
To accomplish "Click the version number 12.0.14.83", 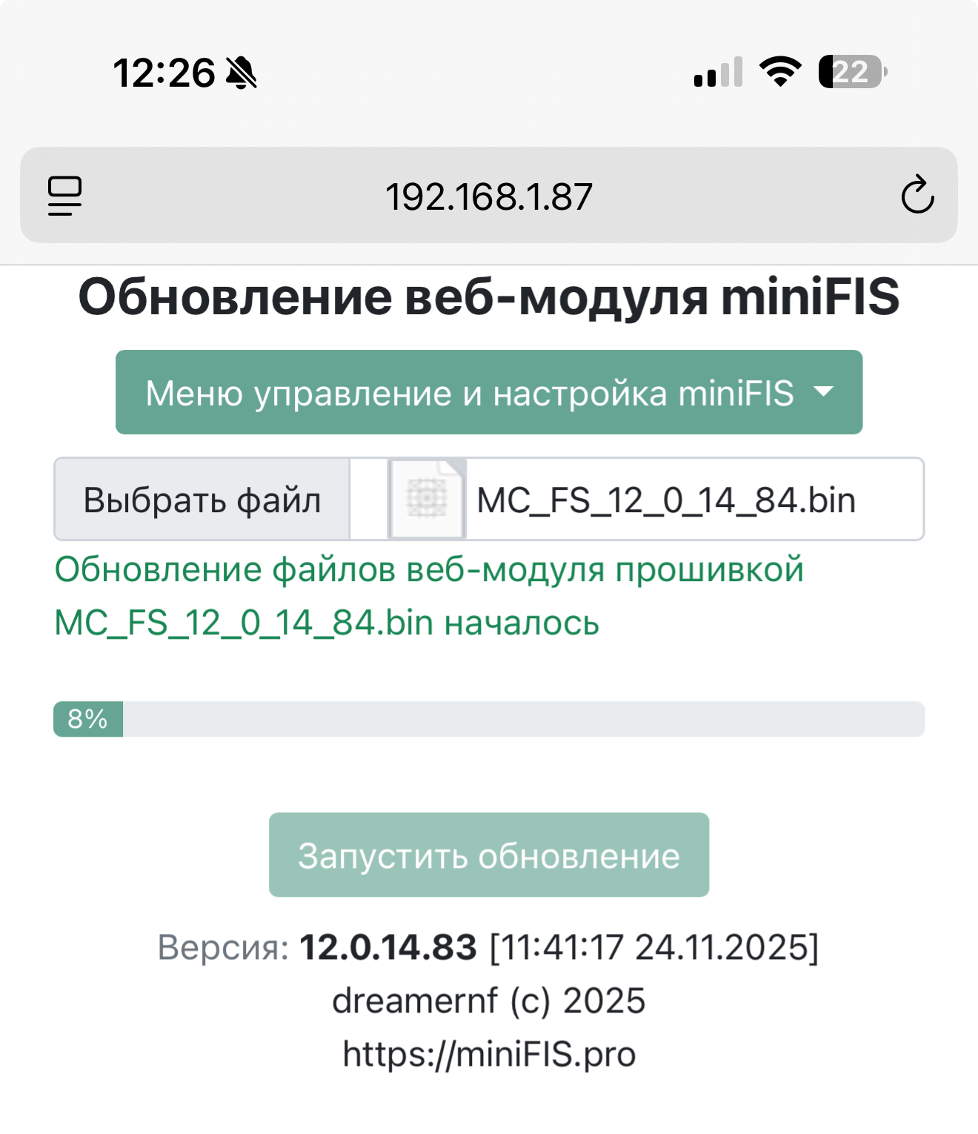I will pyautogui.click(x=387, y=947).
